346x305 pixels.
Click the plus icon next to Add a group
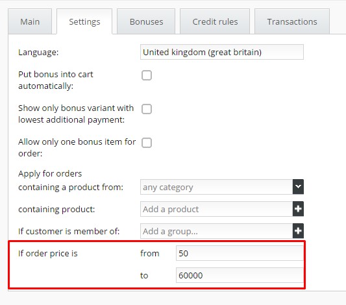(298, 231)
